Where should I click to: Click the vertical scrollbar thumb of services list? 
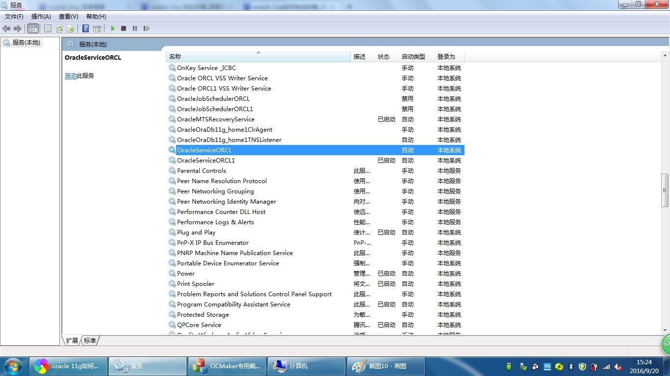click(x=665, y=190)
